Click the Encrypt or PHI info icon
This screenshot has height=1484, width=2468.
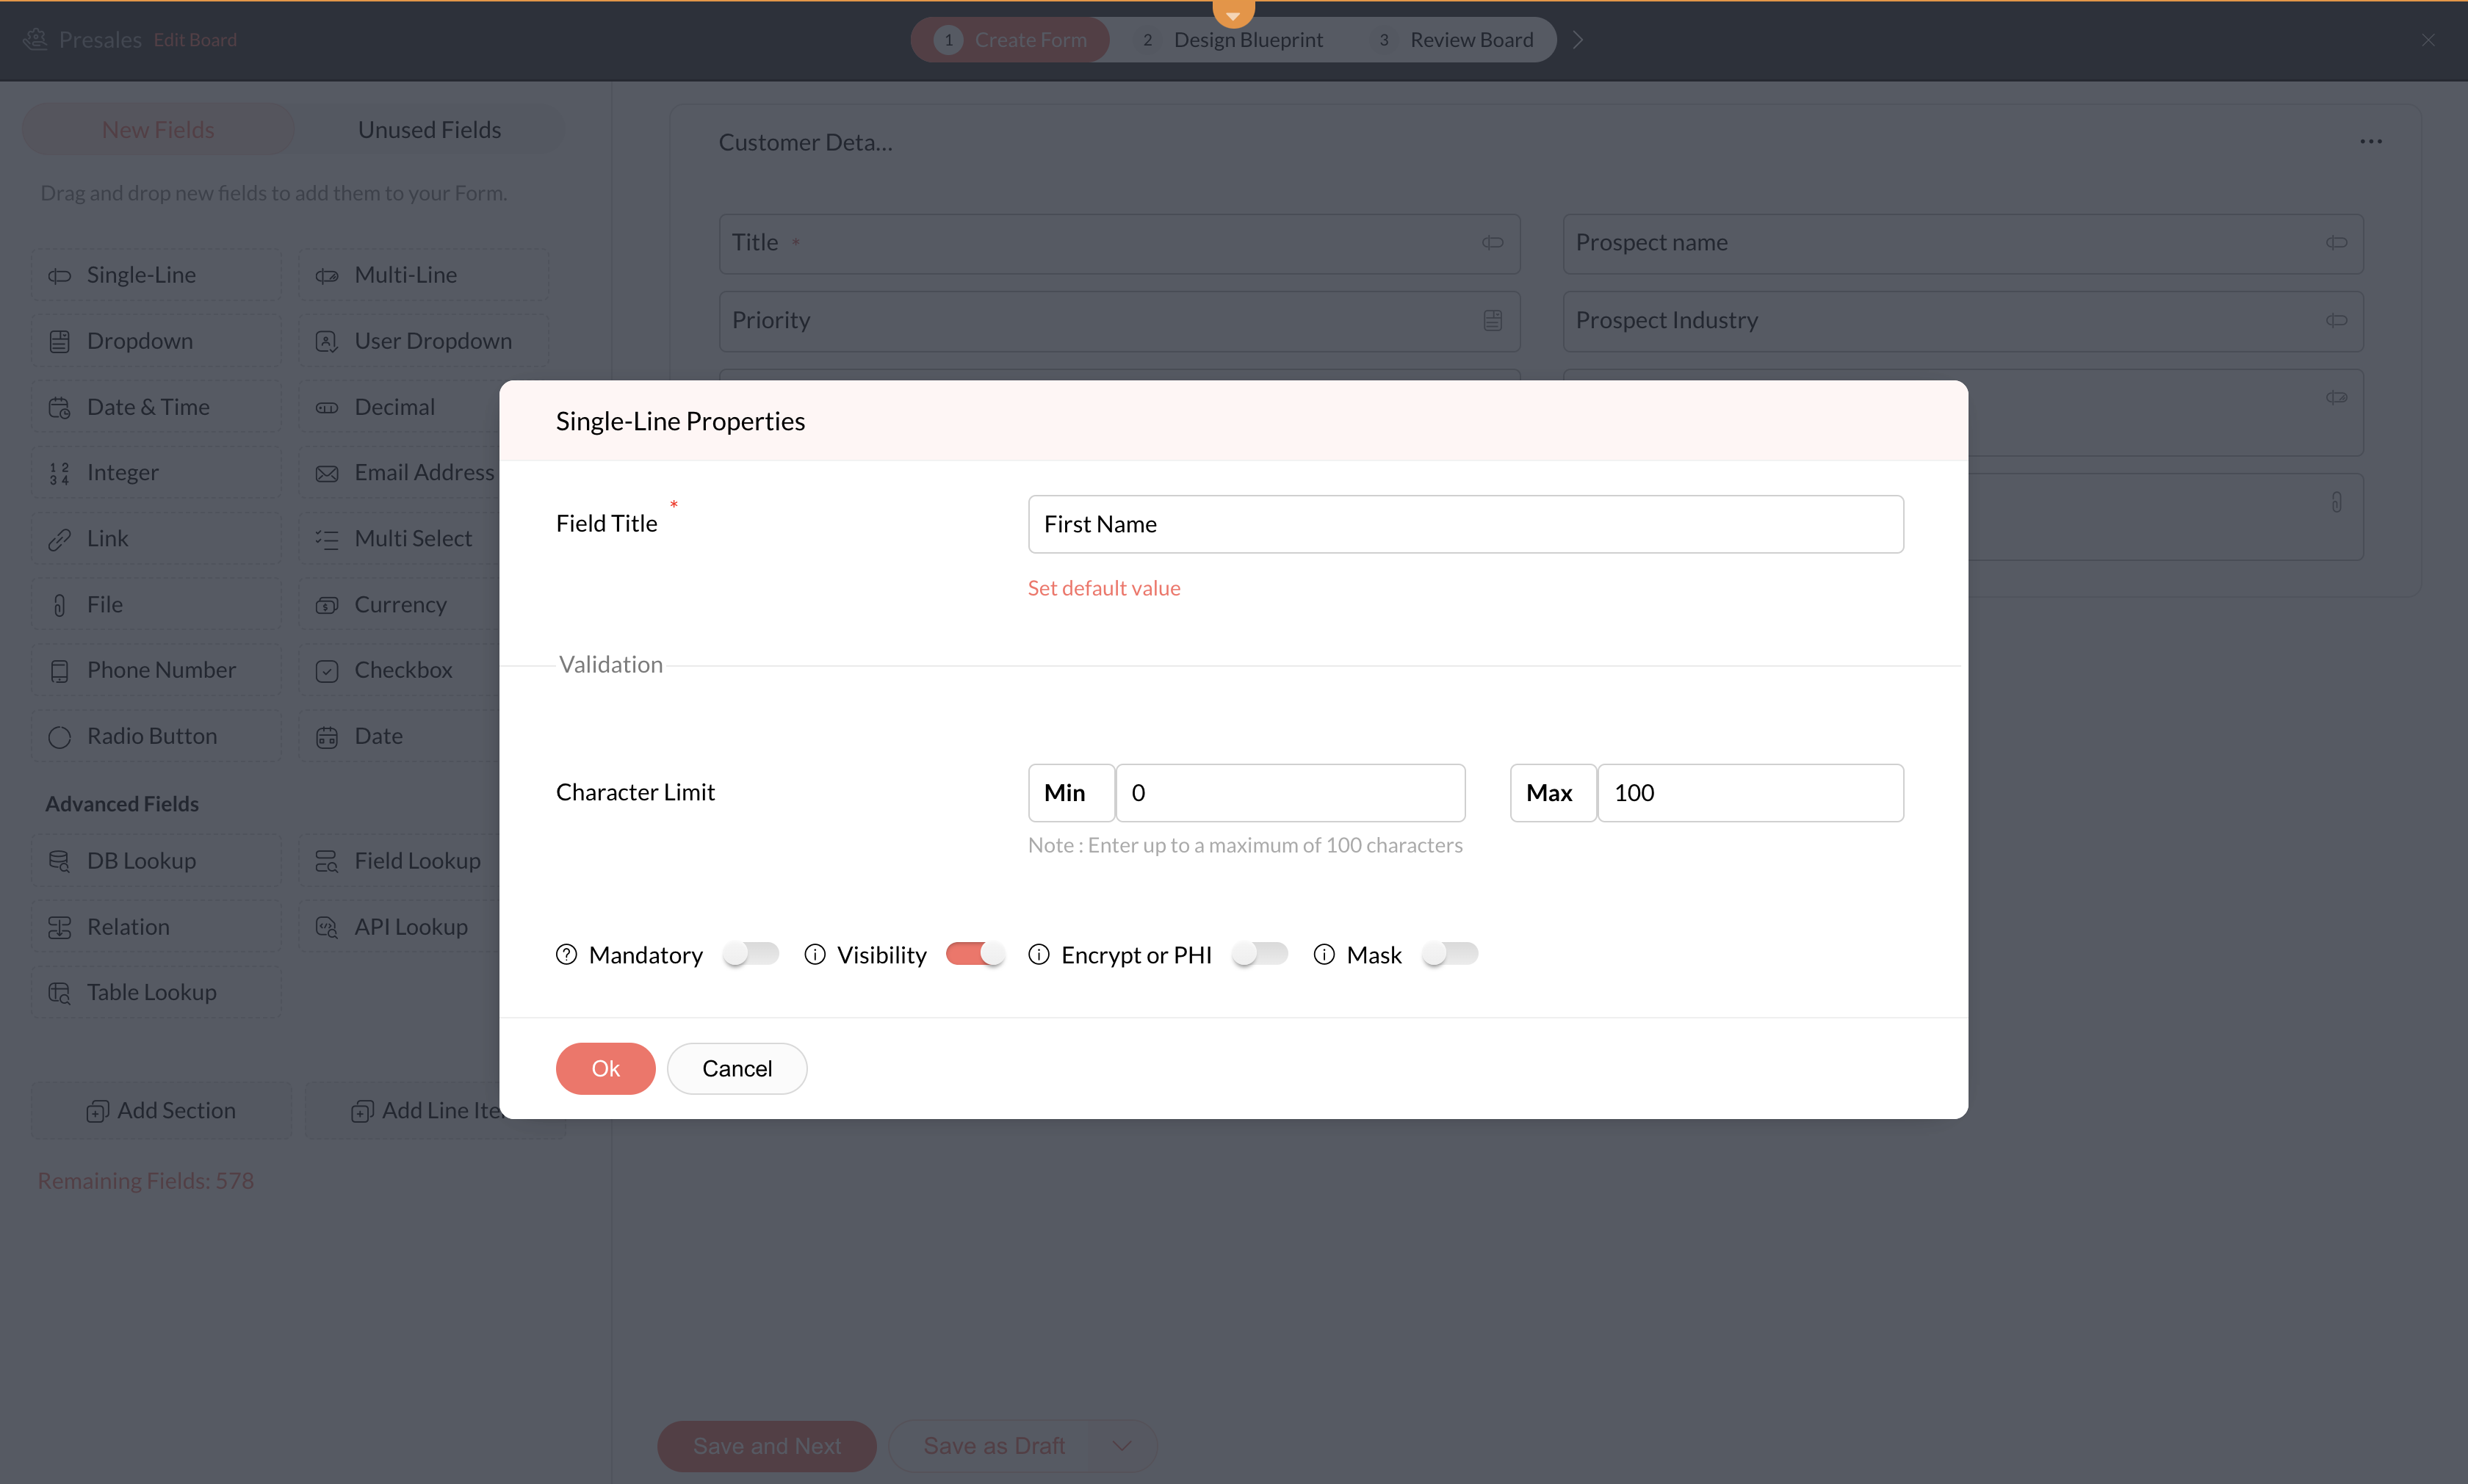pyautogui.click(x=1039, y=955)
